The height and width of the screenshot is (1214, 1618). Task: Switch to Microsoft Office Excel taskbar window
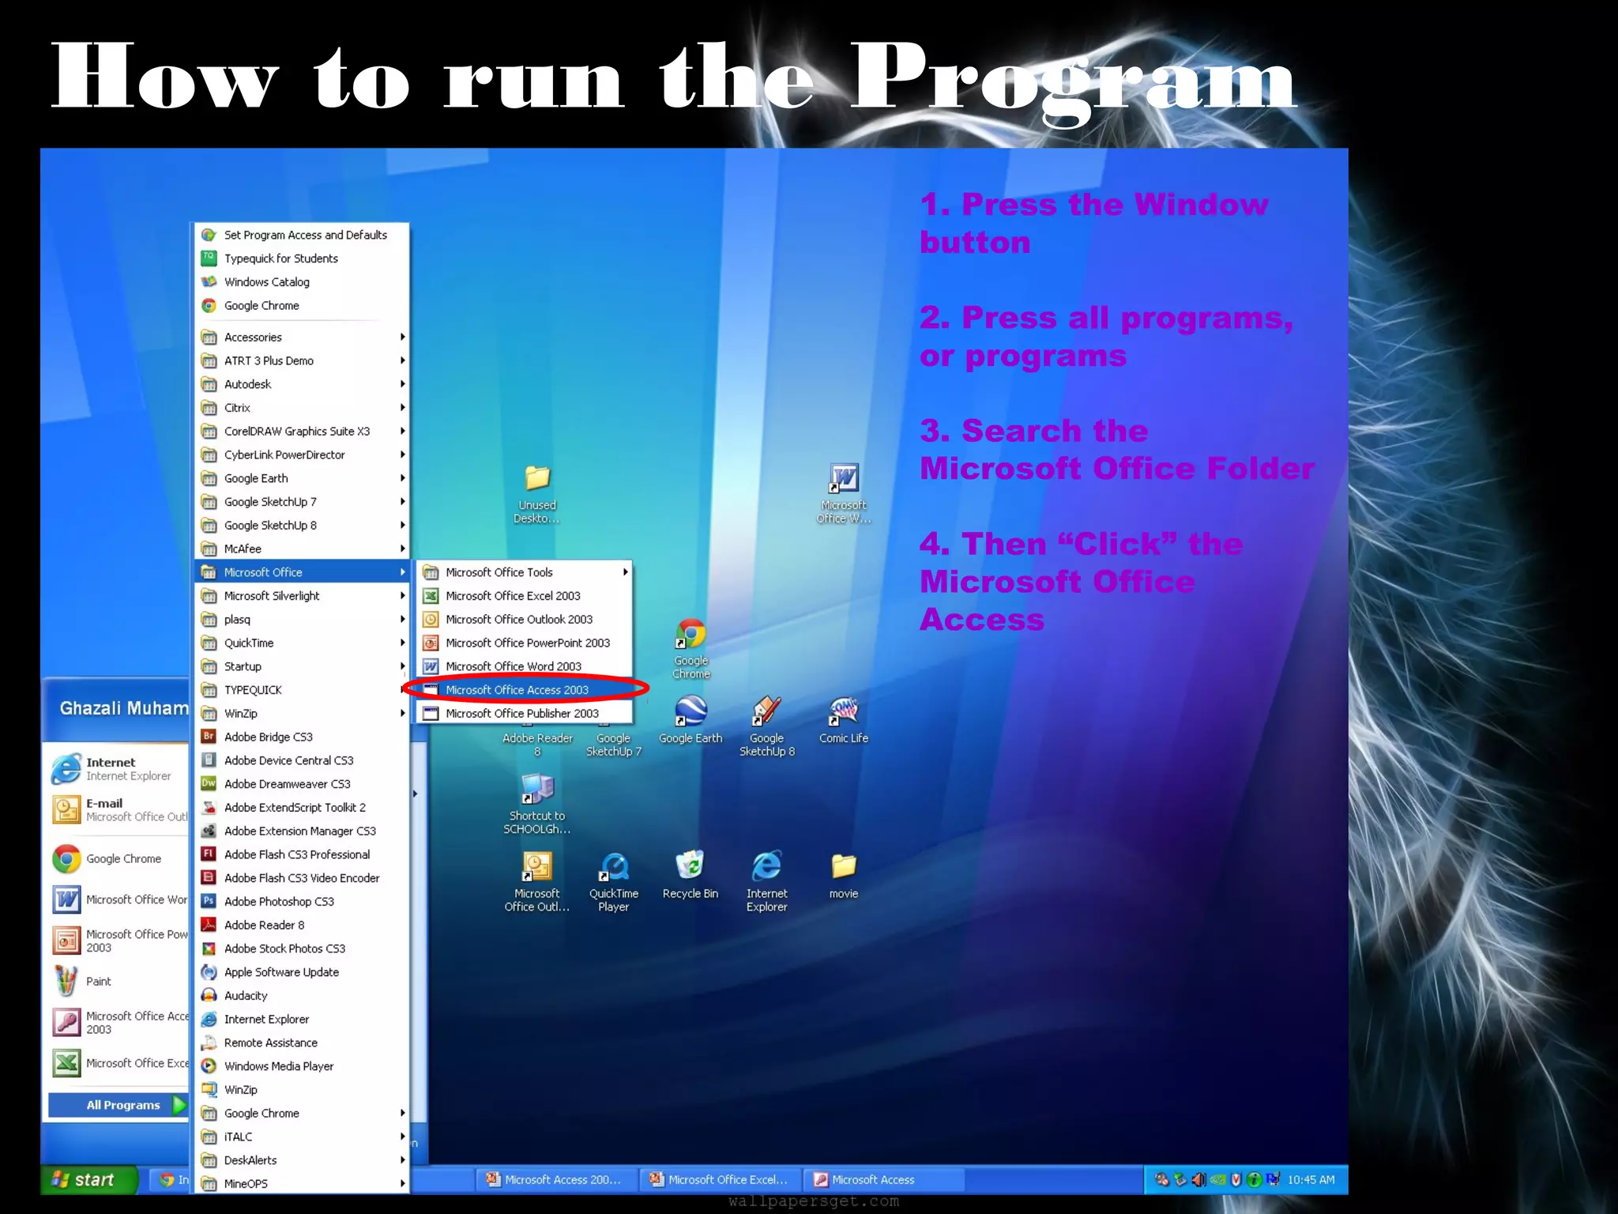pyautogui.click(x=719, y=1179)
